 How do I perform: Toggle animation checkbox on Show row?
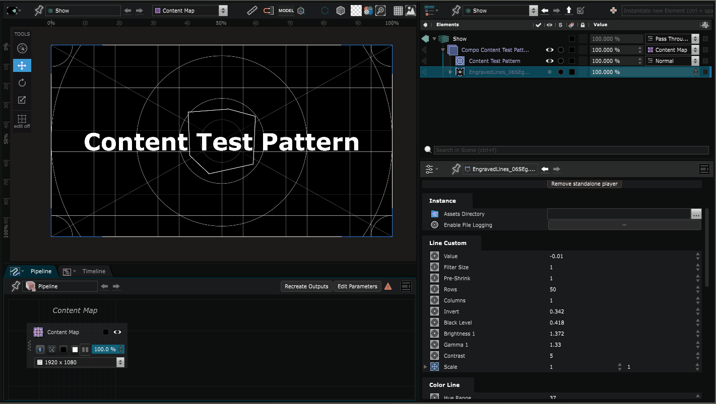point(705,39)
